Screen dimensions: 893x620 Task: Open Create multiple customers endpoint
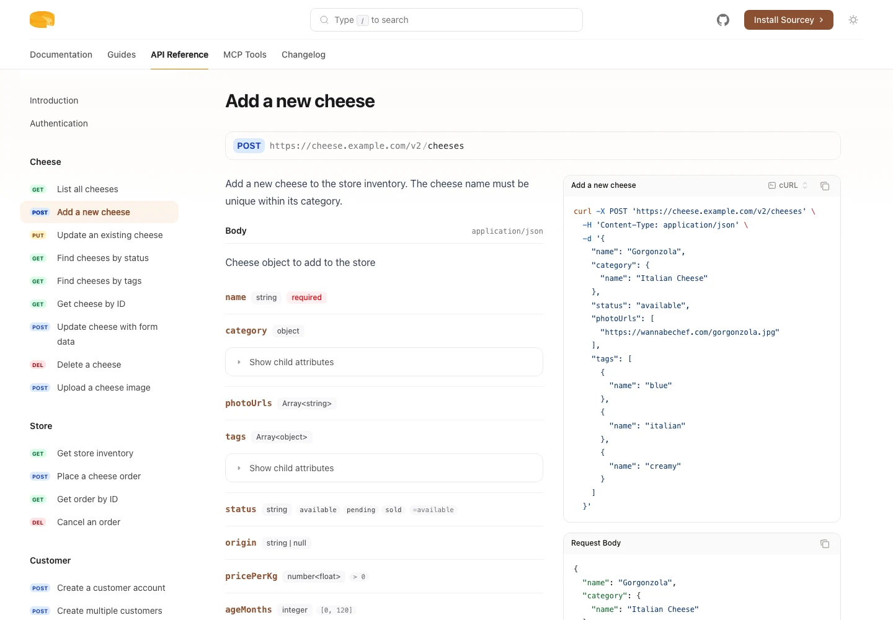pos(99,611)
